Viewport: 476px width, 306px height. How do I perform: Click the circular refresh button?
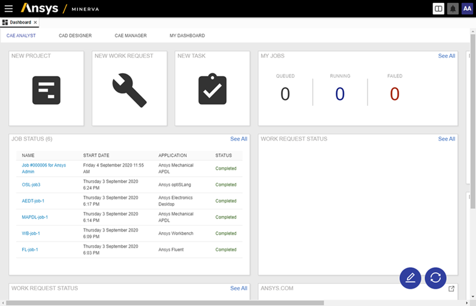pos(436,277)
